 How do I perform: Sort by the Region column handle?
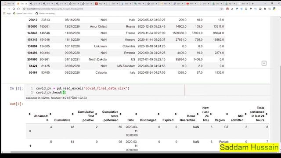[227, 114]
